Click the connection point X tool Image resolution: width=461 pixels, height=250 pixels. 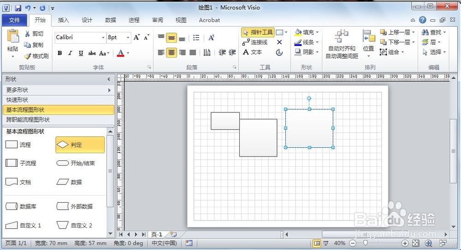point(279,42)
